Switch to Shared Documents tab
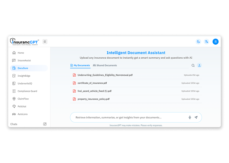The image size is (229, 163). 105,65
